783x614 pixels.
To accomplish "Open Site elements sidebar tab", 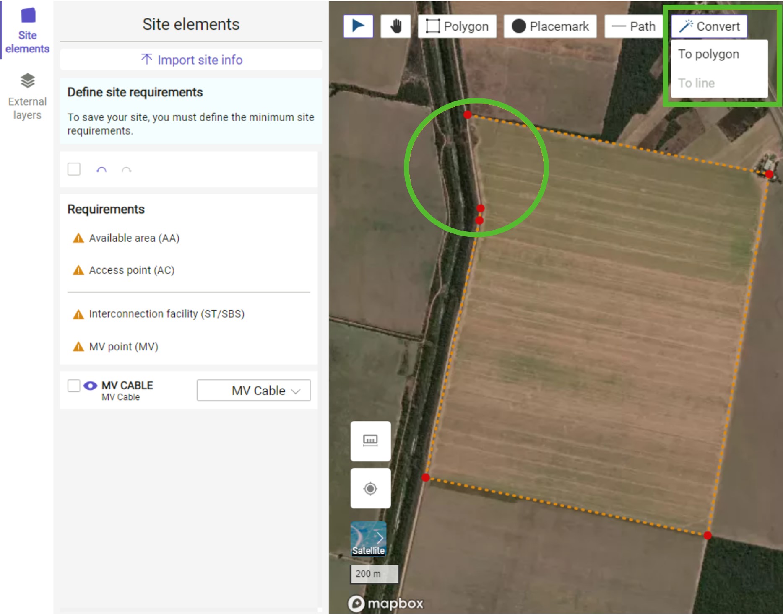I will coord(27,31).
